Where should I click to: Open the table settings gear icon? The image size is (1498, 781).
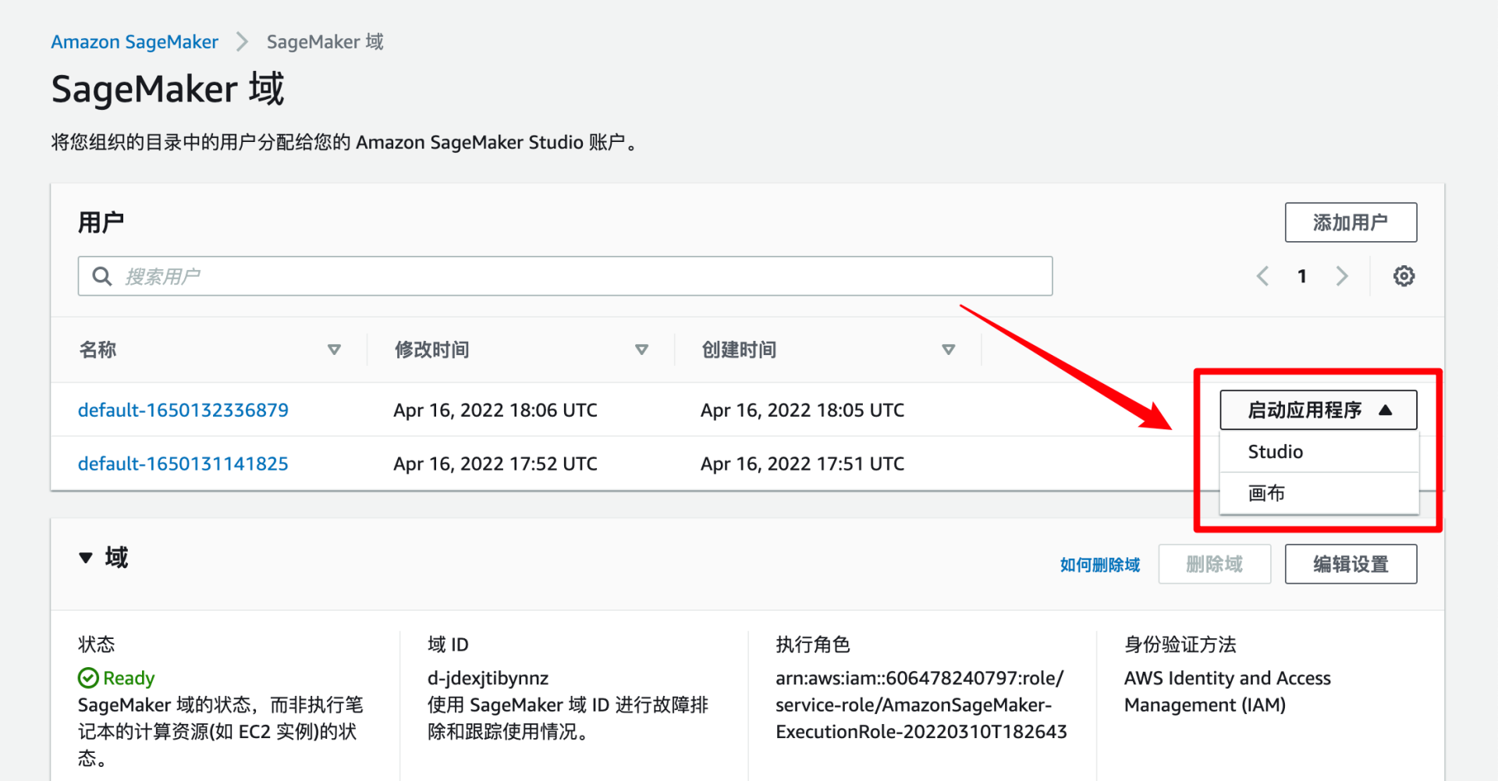tap(1404, 276)
